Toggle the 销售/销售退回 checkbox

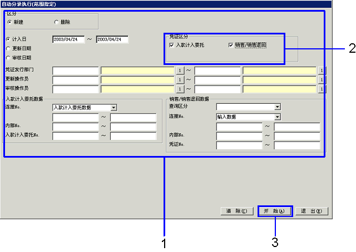coord(231,44)
